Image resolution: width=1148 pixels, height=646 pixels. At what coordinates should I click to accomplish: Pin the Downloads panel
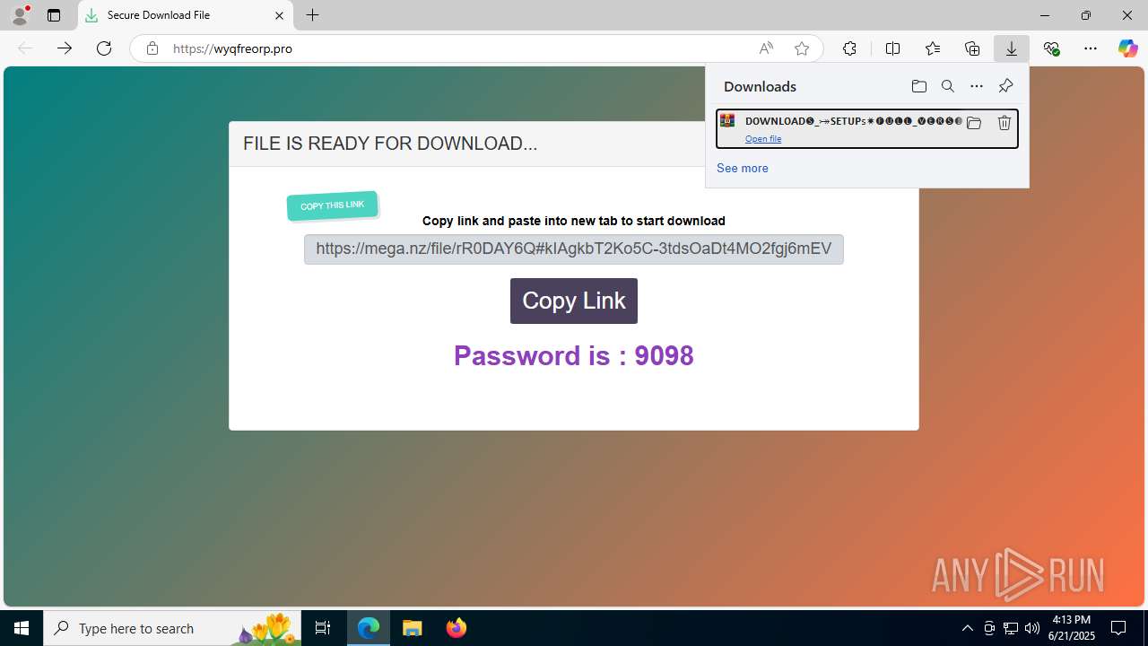pos(1005,86)
